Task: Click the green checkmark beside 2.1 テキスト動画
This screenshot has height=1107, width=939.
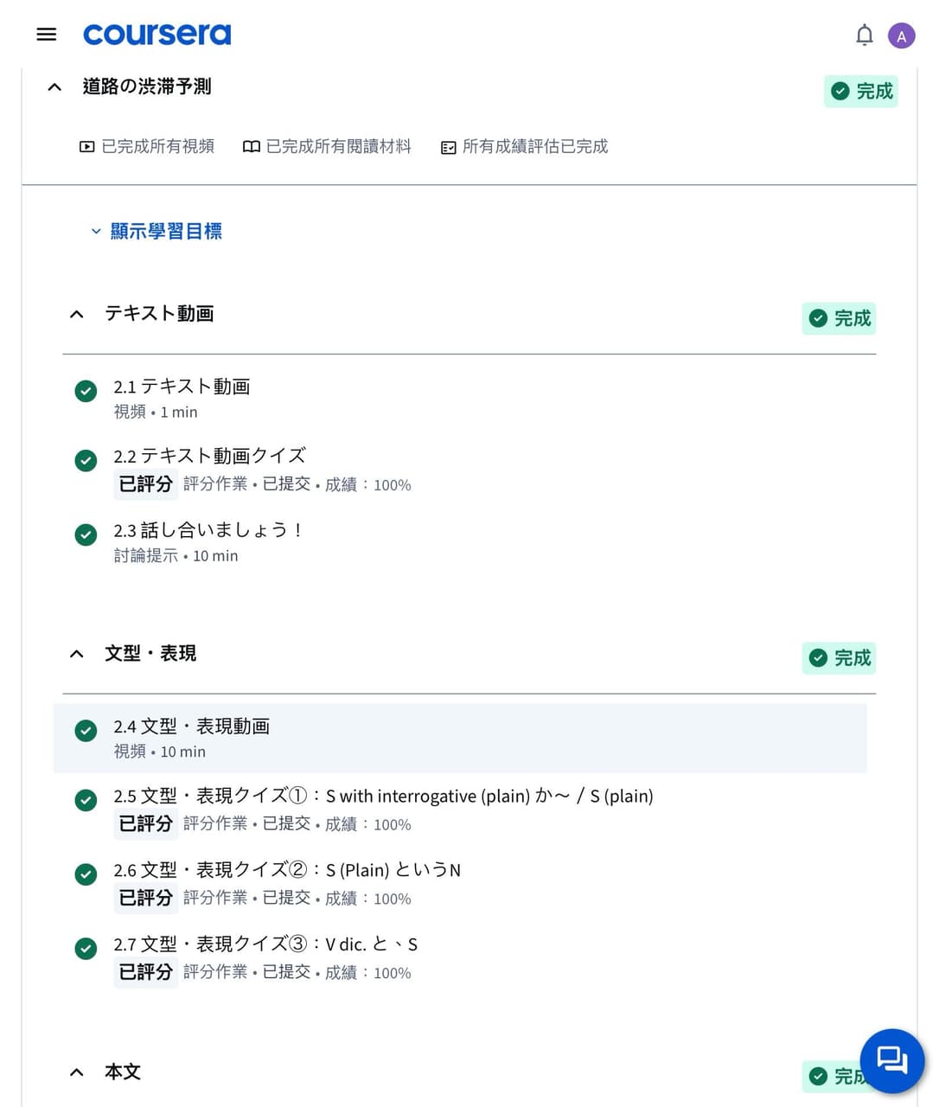Action: (x=86, y=391)
